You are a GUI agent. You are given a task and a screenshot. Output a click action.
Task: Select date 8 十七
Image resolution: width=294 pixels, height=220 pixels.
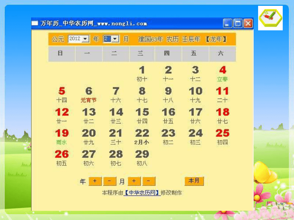click(142, 95)
